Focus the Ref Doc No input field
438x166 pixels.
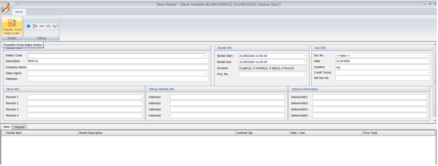tap(383, 78)
